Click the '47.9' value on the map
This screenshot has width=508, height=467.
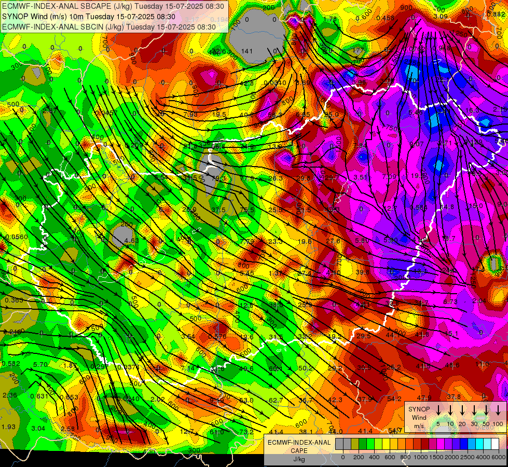424,397
